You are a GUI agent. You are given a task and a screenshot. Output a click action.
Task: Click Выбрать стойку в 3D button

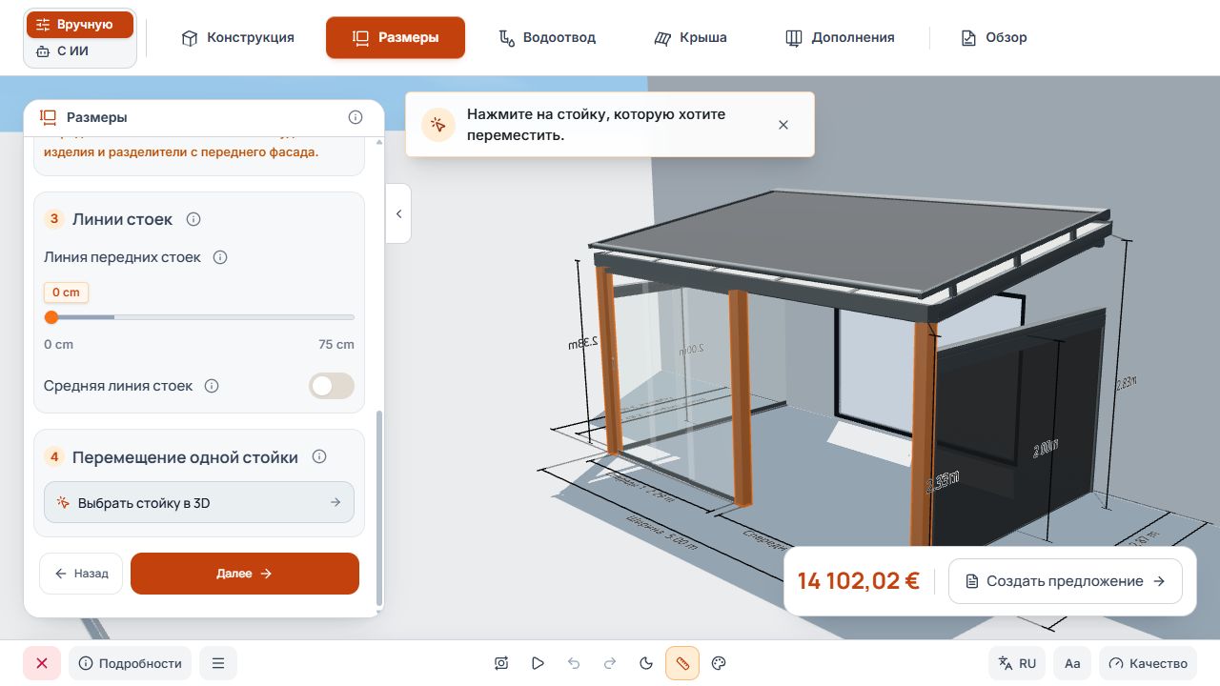click(199, 502)
